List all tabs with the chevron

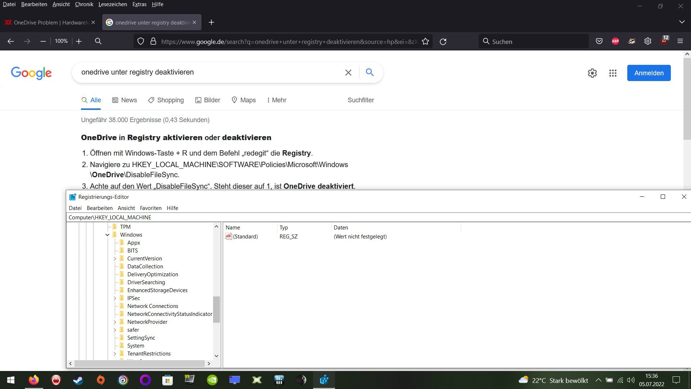(682, 22)
